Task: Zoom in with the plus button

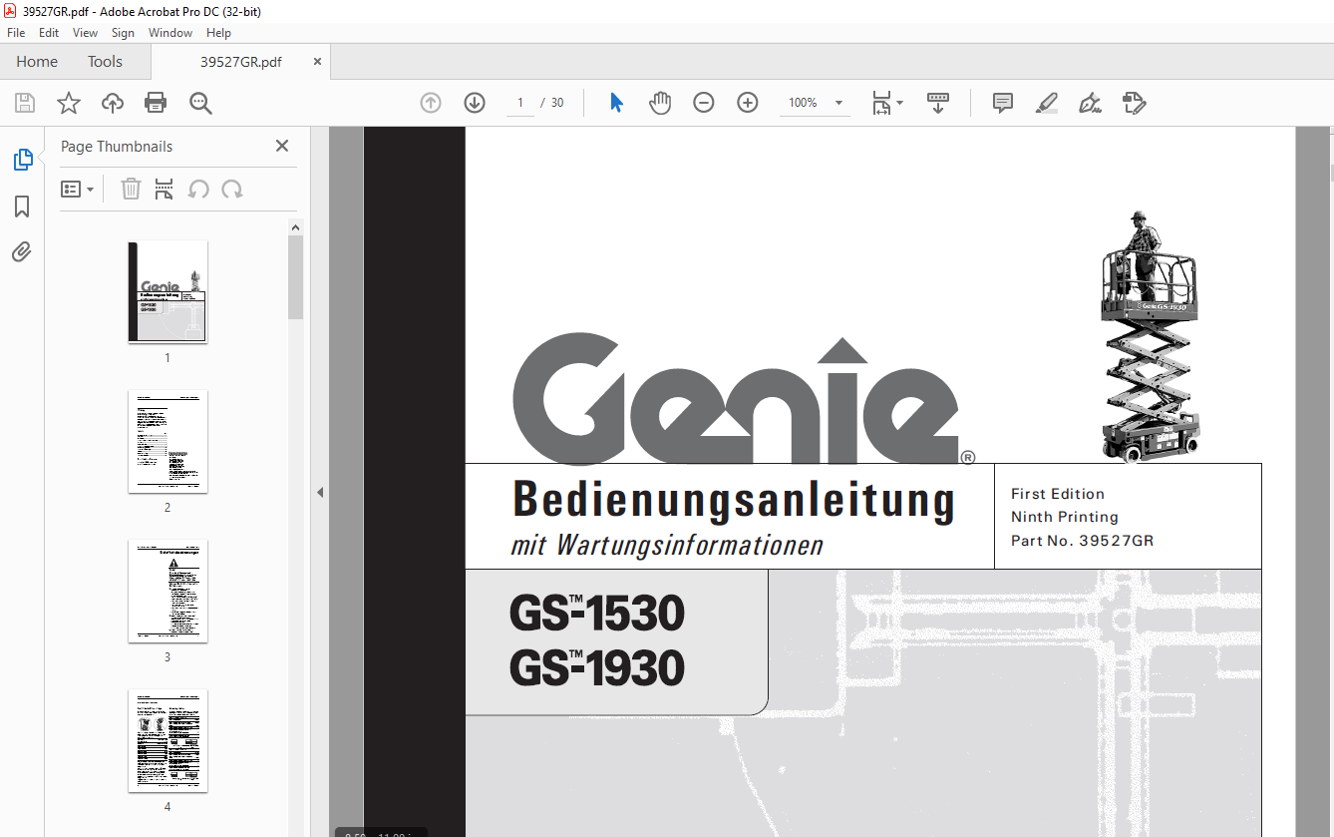Action: point(748,103)
